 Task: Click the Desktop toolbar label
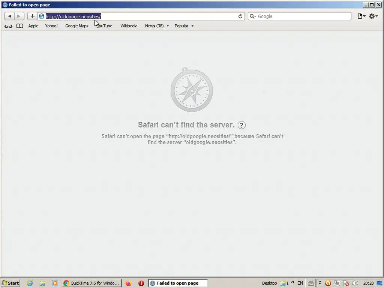coord(269,283)
